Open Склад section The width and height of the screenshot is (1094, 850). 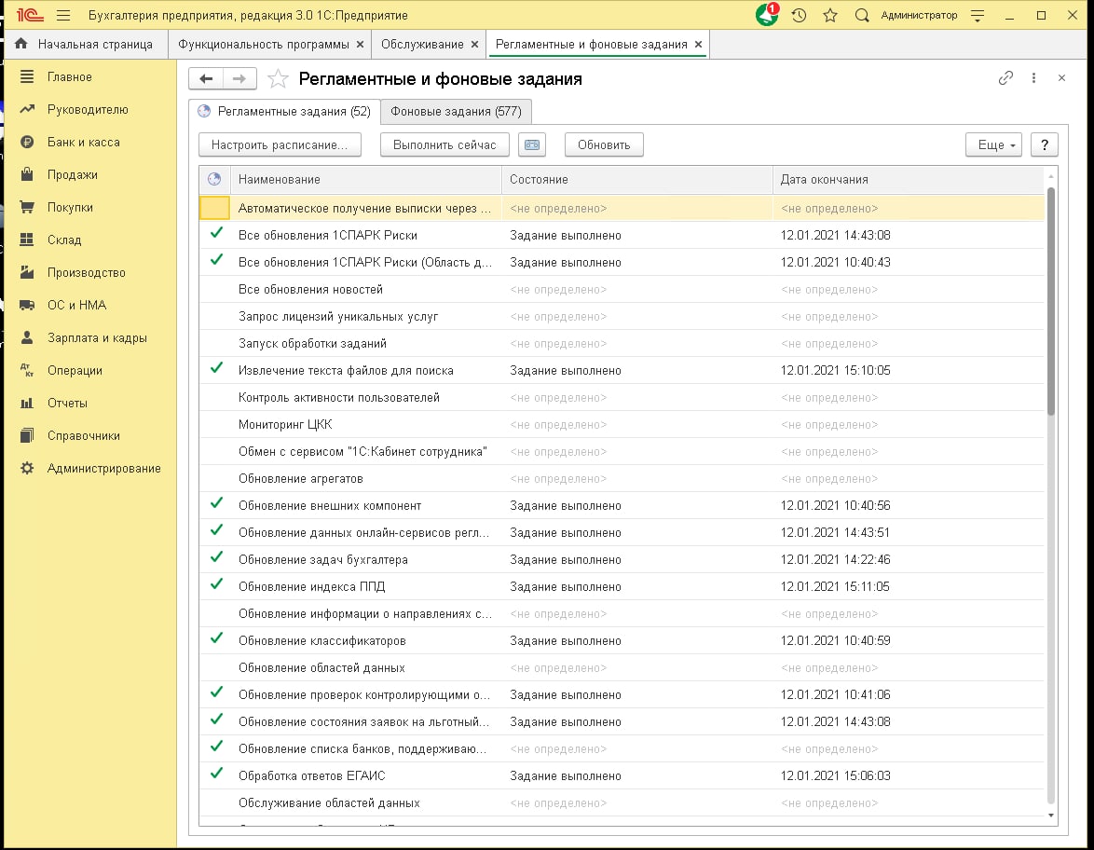pyautogui.click(x=64, y=240)
